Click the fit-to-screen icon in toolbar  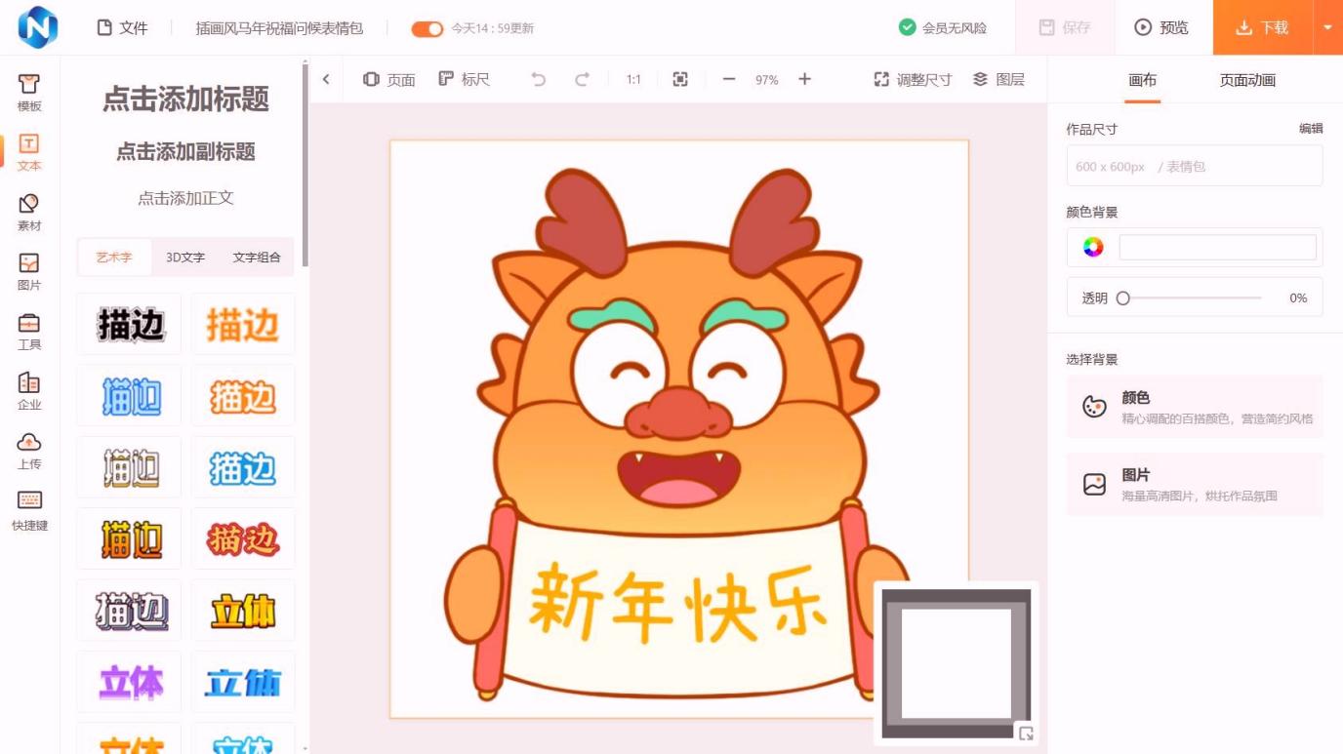680,80
